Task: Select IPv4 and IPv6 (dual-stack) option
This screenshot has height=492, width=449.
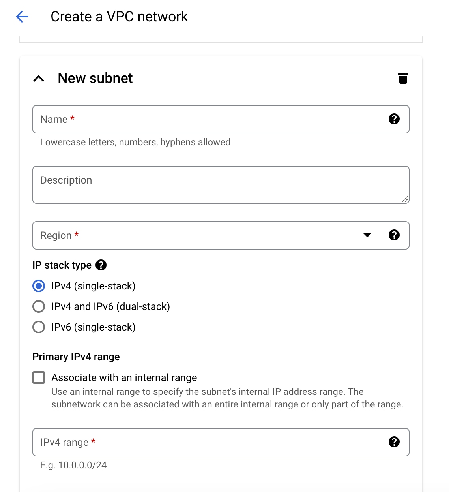Action: point(39,306)
